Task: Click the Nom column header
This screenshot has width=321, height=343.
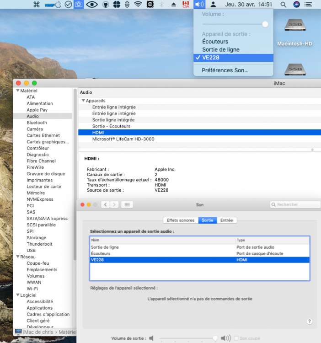Action: pos(163,240)
